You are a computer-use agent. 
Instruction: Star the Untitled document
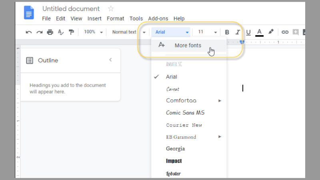pos(111,9)
